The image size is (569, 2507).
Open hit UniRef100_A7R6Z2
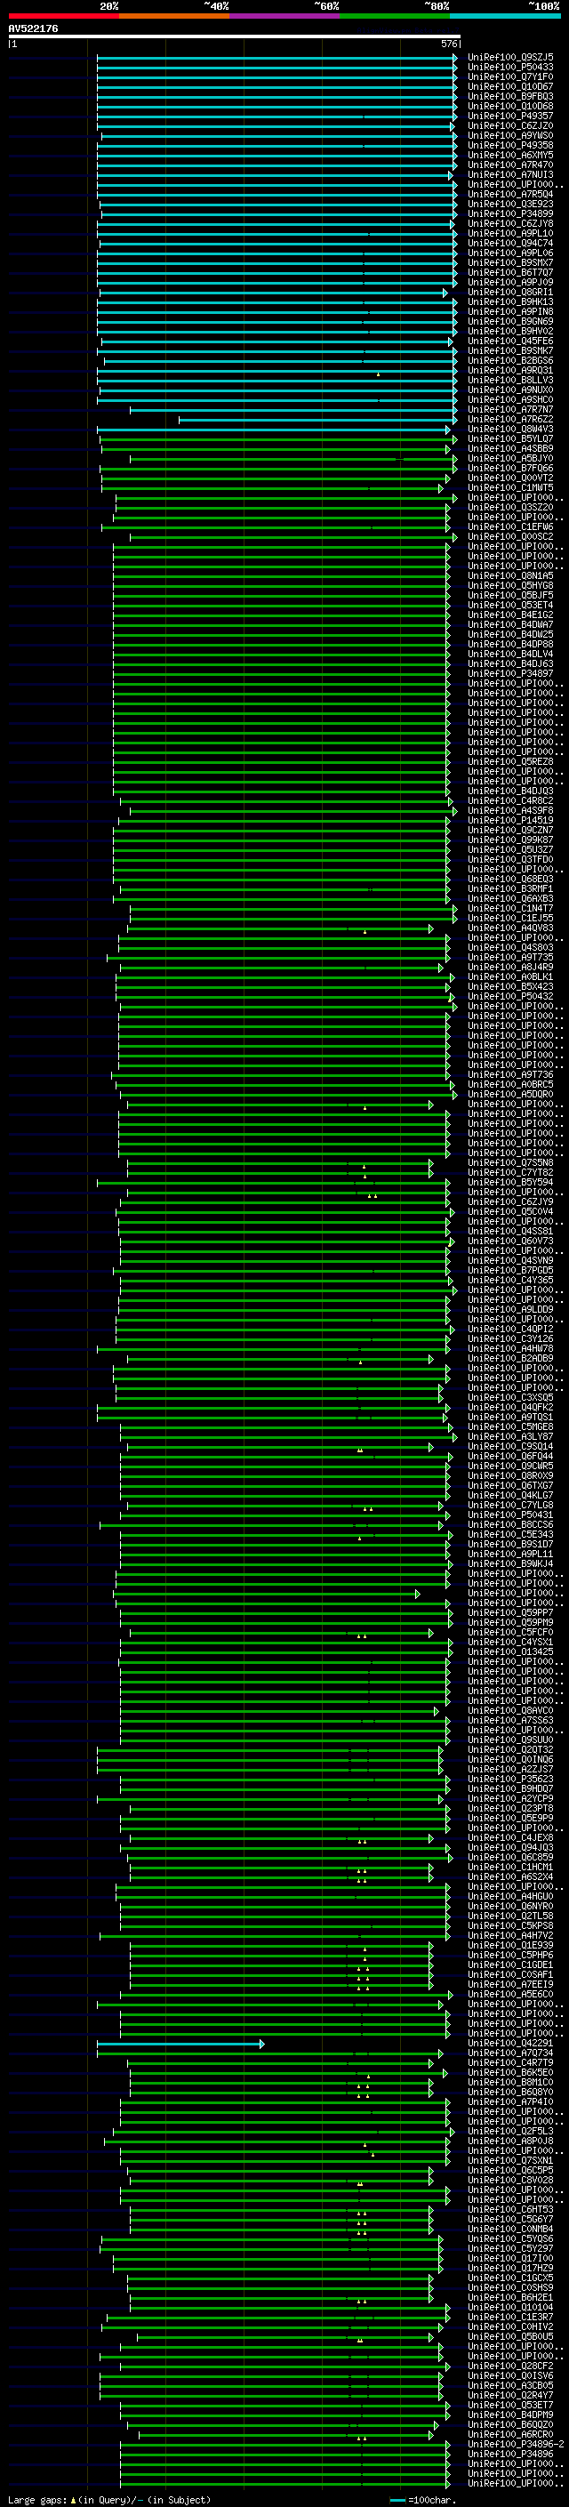coord(510,420)
